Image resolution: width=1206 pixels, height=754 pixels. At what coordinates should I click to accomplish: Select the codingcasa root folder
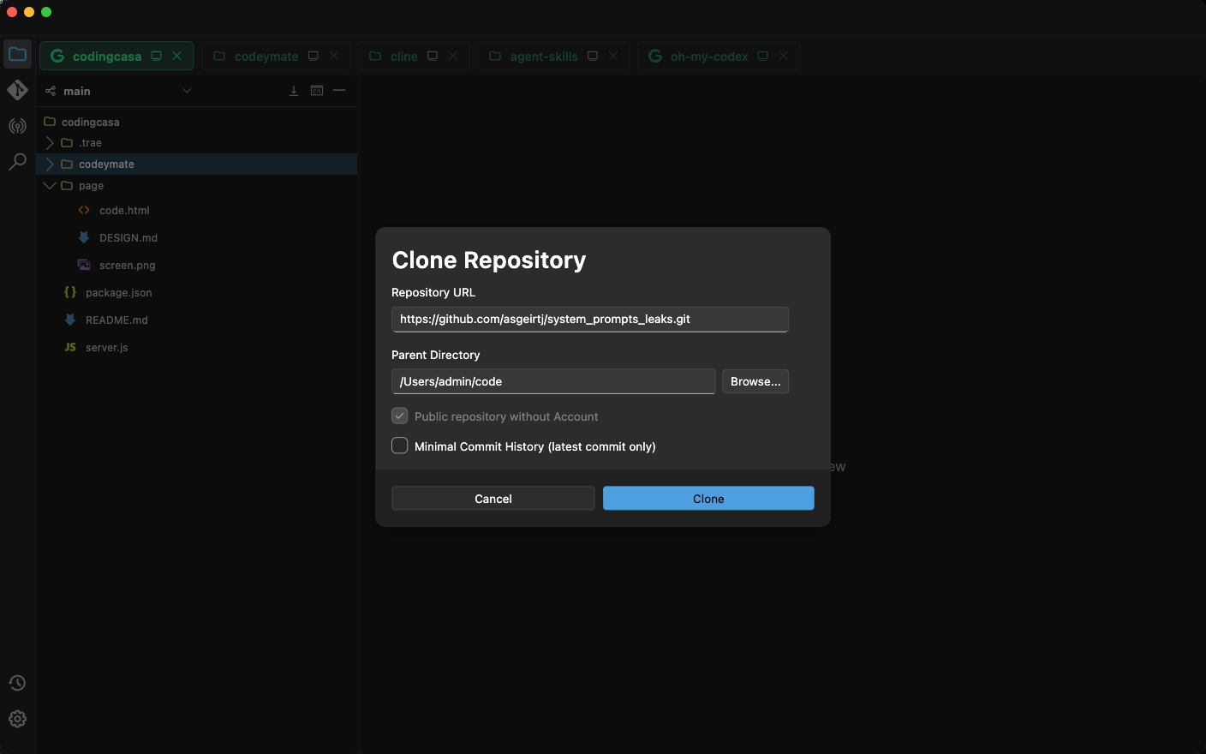coord(91,123)
